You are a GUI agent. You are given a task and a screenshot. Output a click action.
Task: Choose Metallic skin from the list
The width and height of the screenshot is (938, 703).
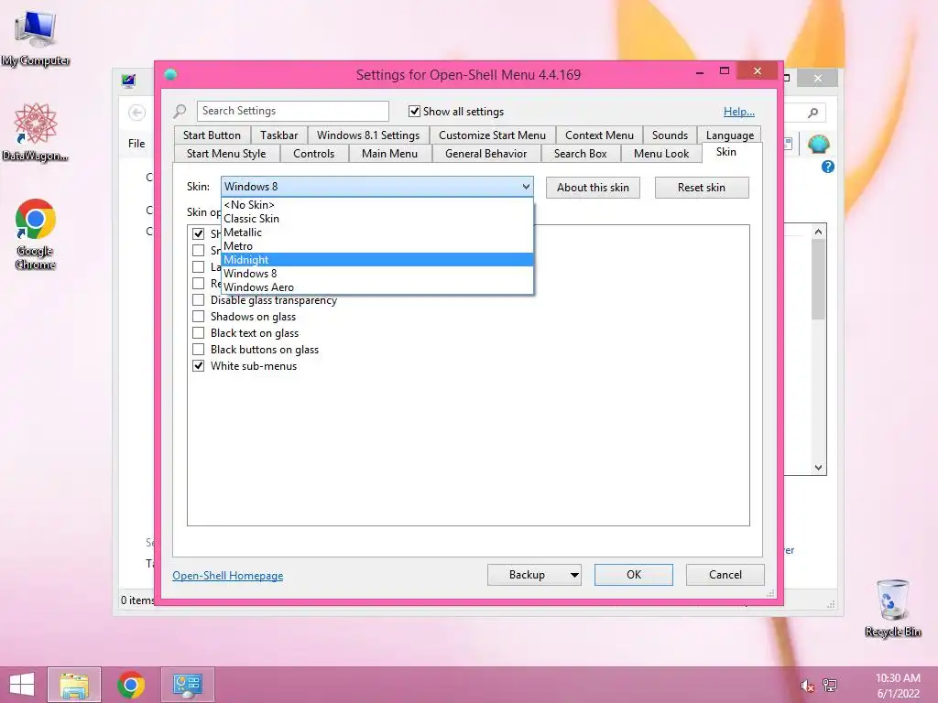tap(376, 233)
